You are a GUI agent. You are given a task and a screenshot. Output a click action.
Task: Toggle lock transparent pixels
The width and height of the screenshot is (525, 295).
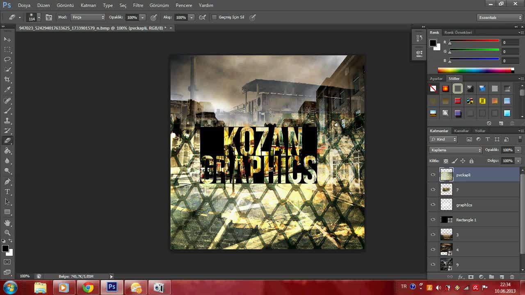click(446, 161)
